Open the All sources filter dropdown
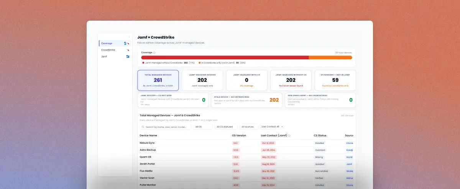 click(249, 127)
